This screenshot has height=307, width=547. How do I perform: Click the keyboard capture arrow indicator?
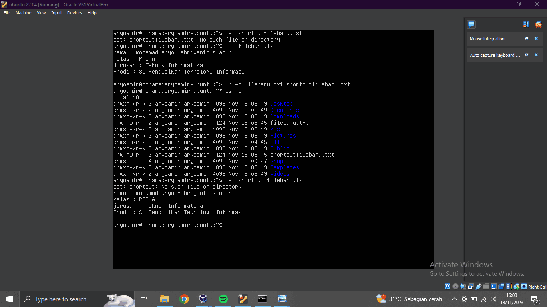point(524,287)
